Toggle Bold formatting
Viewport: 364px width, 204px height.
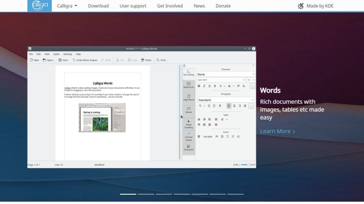199,86
